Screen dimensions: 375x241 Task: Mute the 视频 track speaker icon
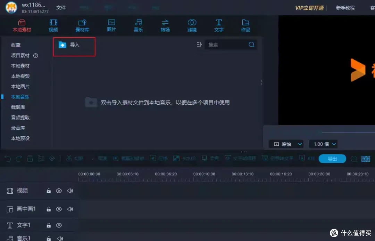[70, 191]
